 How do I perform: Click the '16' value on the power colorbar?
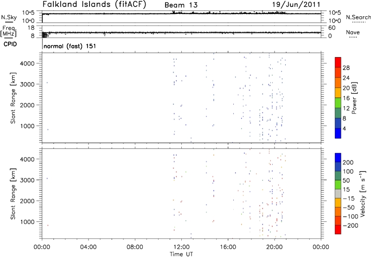pyautogui.click(x=346, y=98)
